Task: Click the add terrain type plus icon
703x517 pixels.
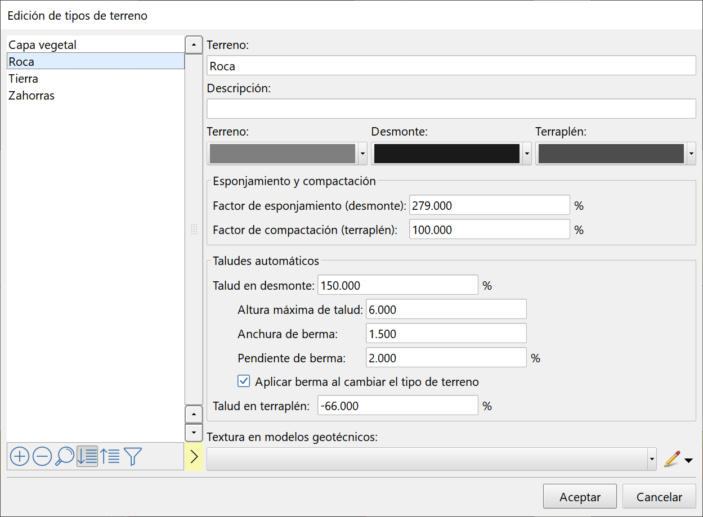Action: (x=20, y=456)
